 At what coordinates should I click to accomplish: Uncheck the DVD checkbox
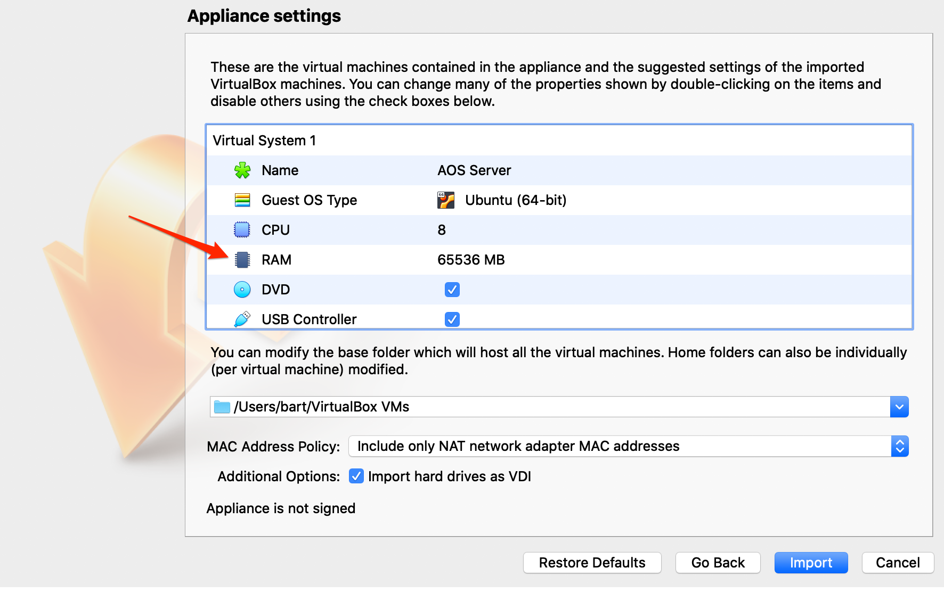point(452,290)
